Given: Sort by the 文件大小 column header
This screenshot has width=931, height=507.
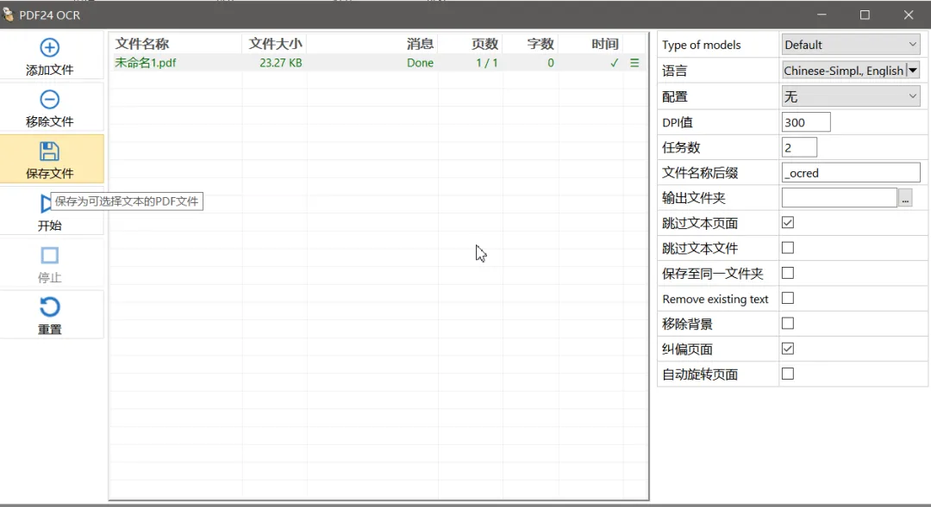Looking at the screenshot, I should (275, 44).
